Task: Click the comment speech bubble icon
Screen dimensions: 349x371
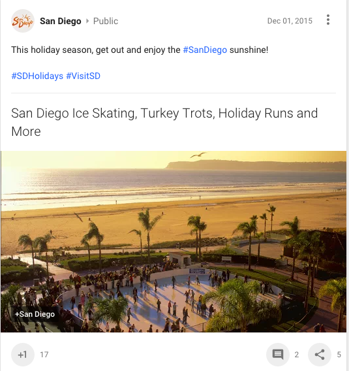Action: point(278,355)
